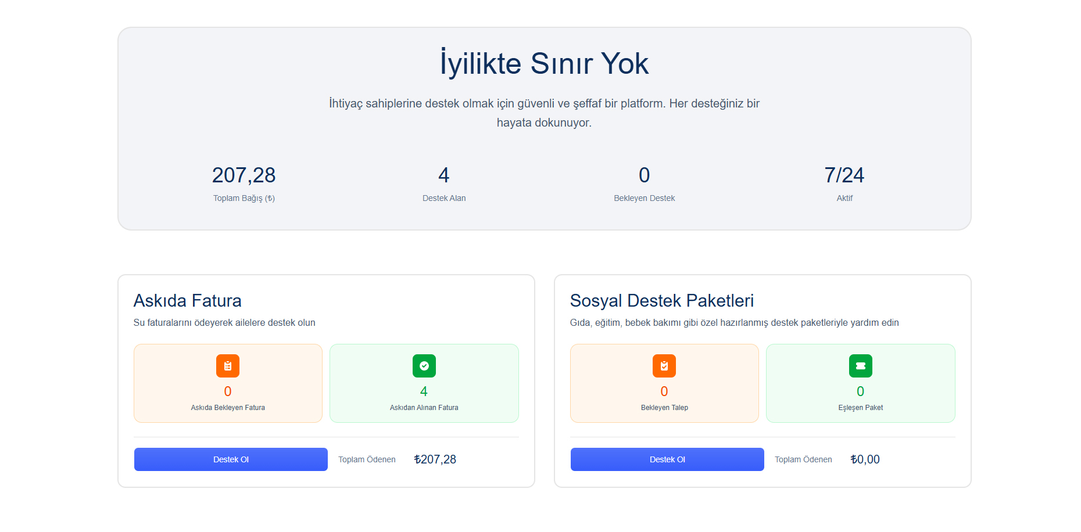Open the Askıdan Alınan Fatura label
Viewport: 1081px width, 532px height.
(x=424, y=408)
